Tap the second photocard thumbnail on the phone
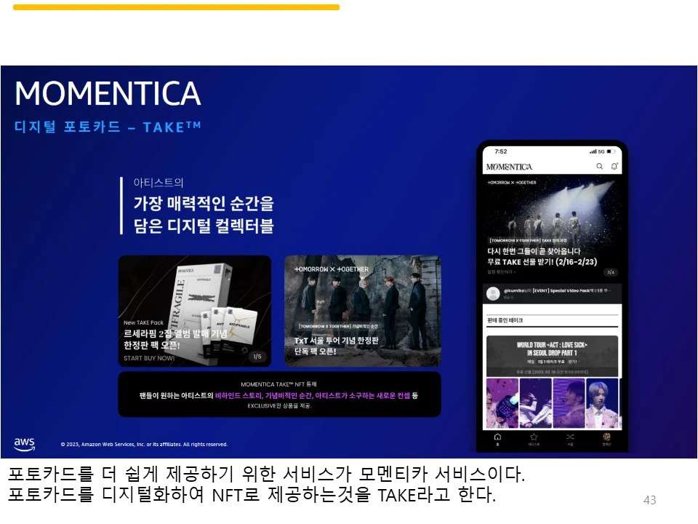Viewport: 698px width, 524px height. (536, 402)
